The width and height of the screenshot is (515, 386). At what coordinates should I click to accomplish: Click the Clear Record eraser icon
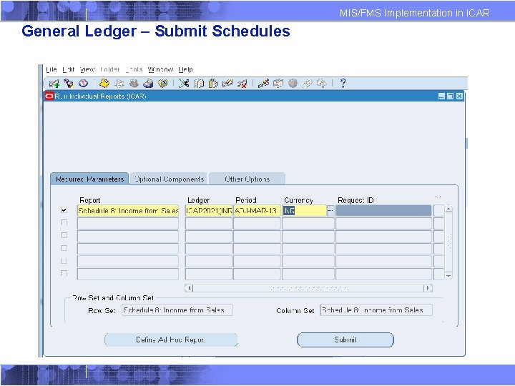(227, 84)
